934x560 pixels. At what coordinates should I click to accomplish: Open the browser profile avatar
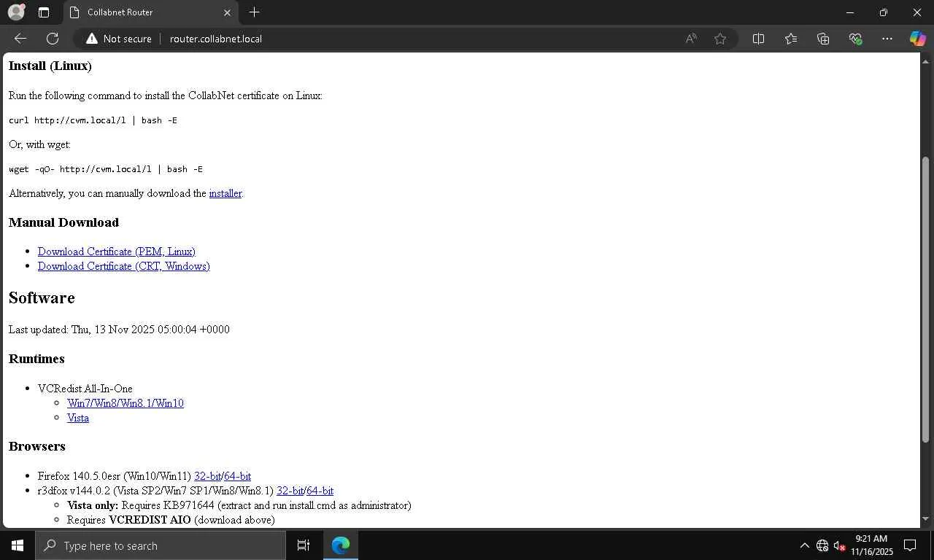pyautogui.click(x=16, y=12)
